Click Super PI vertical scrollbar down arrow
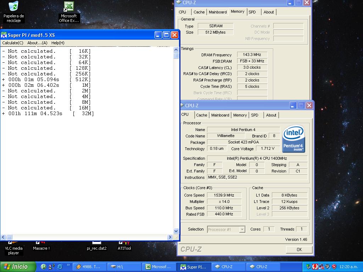Screen dimensions: 363x272 (x=176, y=231)
